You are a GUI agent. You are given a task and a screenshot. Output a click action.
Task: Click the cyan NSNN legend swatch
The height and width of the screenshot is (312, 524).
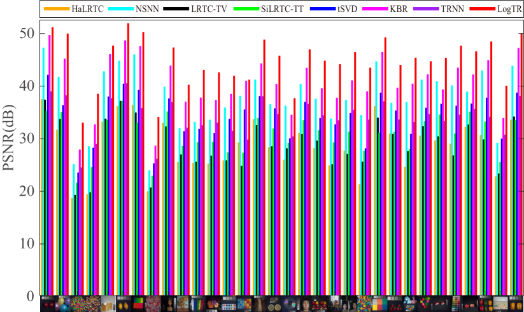120,9
